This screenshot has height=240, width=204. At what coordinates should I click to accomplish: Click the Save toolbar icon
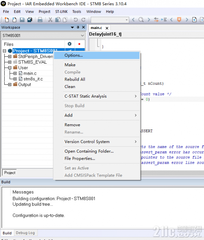point(22,20)
